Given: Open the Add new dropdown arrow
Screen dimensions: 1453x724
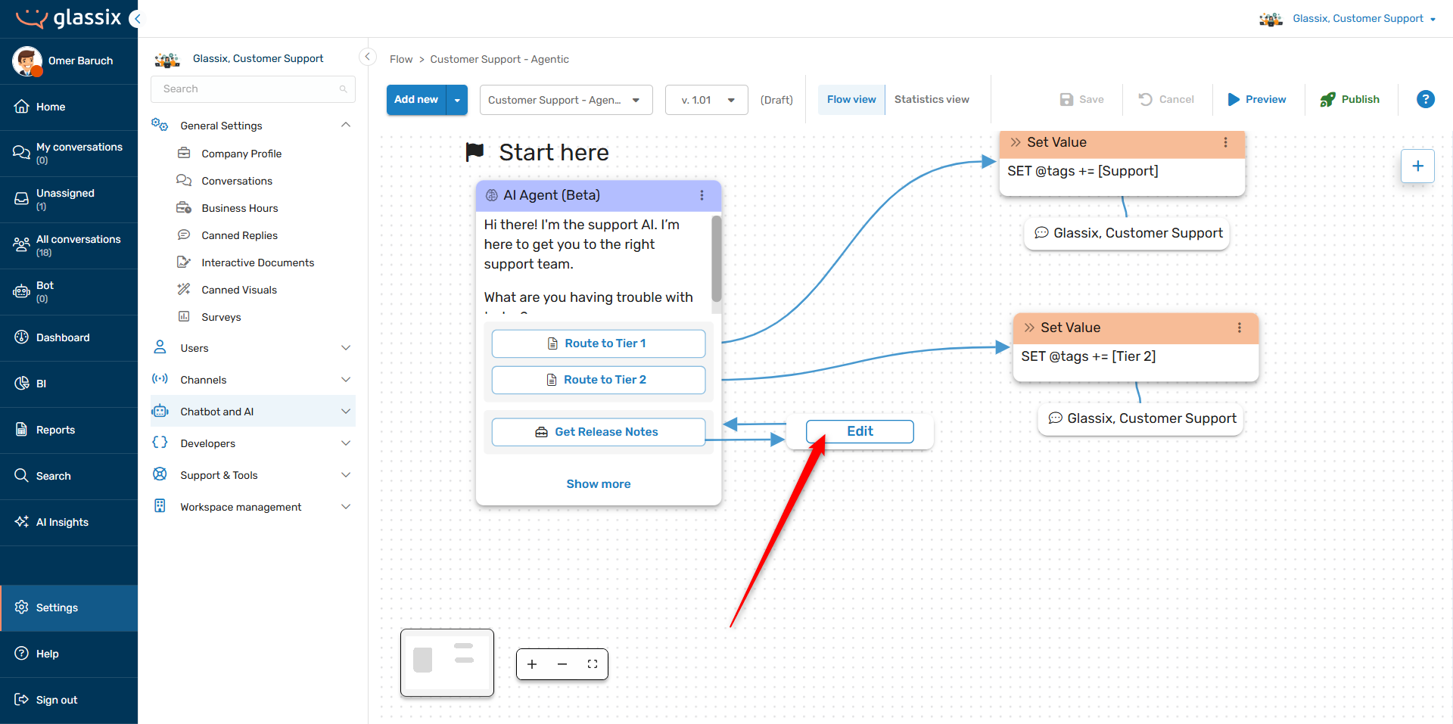Looking at the screenshot, I should pos(457,100).
